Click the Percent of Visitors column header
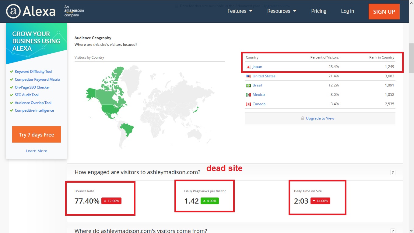Screen dimensions: 414x233 tap(325, 57)
